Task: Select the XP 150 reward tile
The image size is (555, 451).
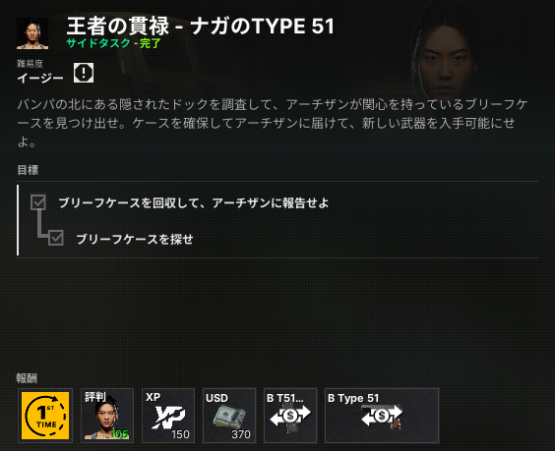Action: [x=168, y=416]
